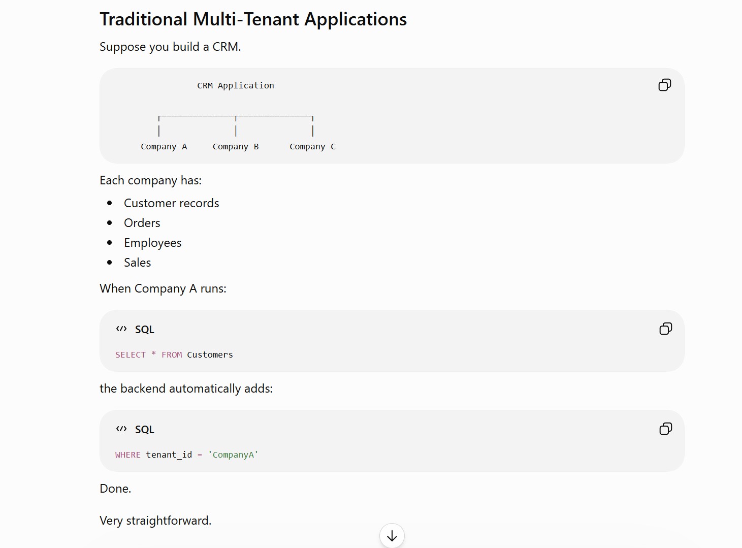Viewport: 742px width, 548px height.
Task: Click the 'Sales' bullet item
Action: click(138, 263)
